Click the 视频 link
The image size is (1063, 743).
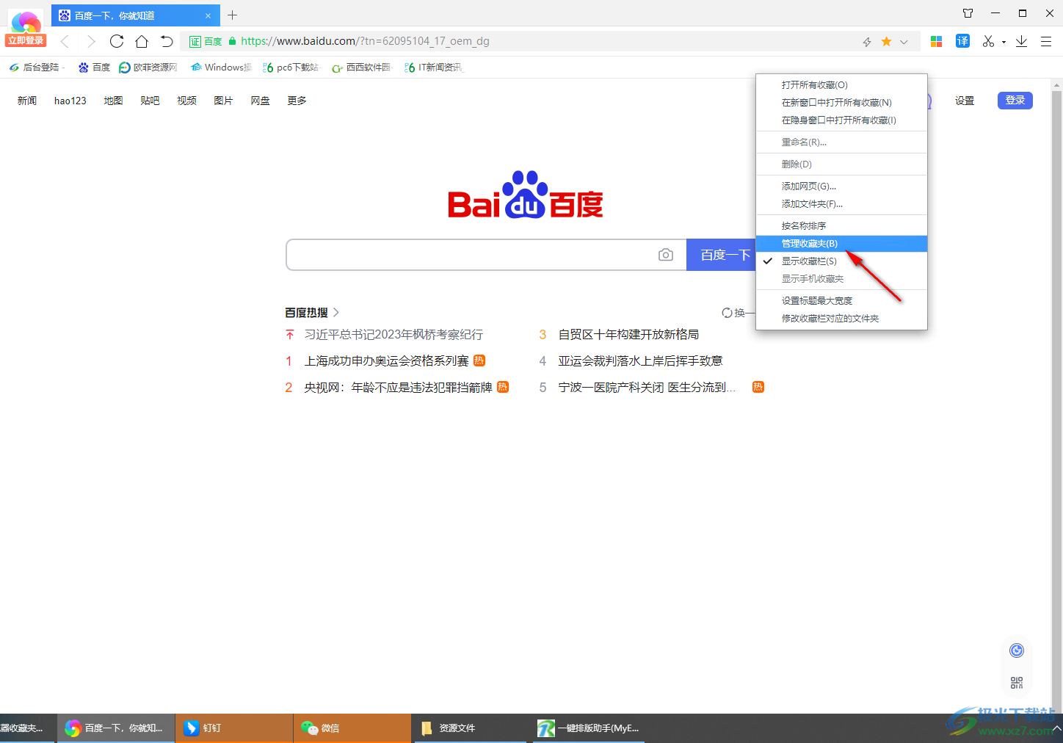click(186, 101)
